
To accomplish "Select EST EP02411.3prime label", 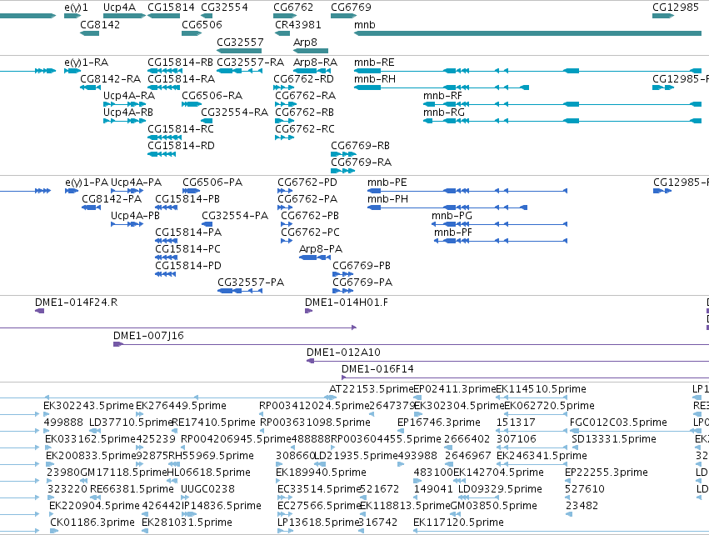I will click(455, 389).
